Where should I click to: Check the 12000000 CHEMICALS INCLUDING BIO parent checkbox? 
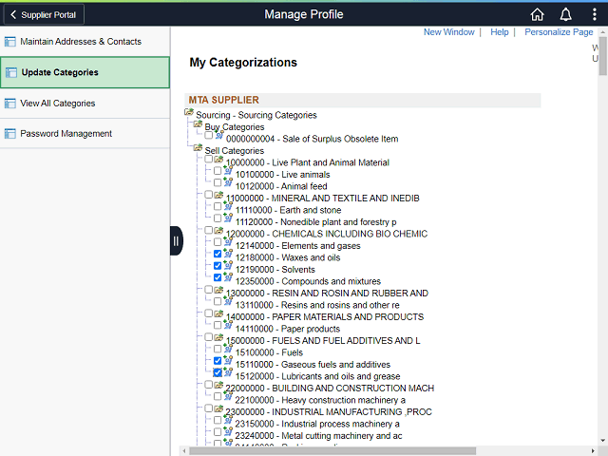click(209, 230)
